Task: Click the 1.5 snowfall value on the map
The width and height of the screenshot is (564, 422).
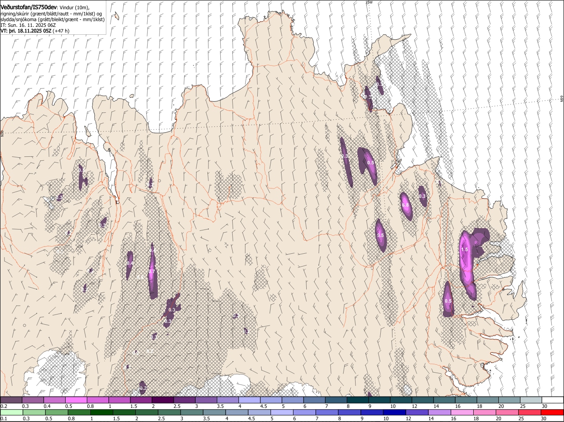Action: pyautogui.click(x=464, y=249)
